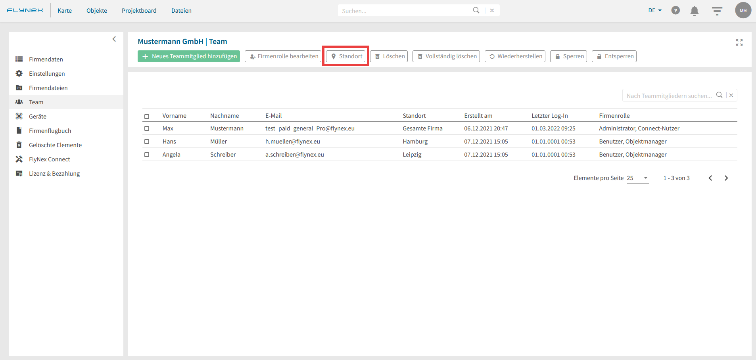Sort by Letzter Log-In column header
The width and height of the screenshot is (756, 360).
click(x=549, y=116)
